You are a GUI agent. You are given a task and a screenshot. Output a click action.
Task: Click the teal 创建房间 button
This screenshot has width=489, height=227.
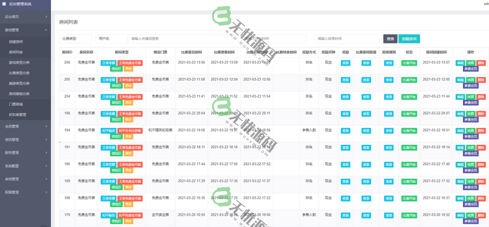tap(409, 39)
